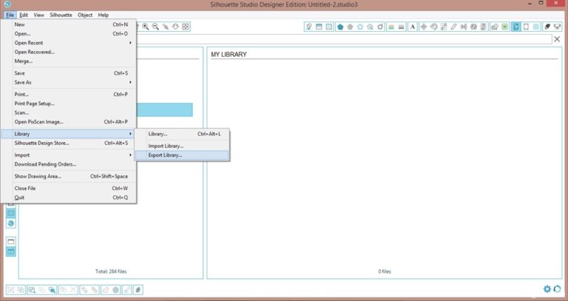Open the Scale window icon

pyautogui.click(x=443, y=27)
